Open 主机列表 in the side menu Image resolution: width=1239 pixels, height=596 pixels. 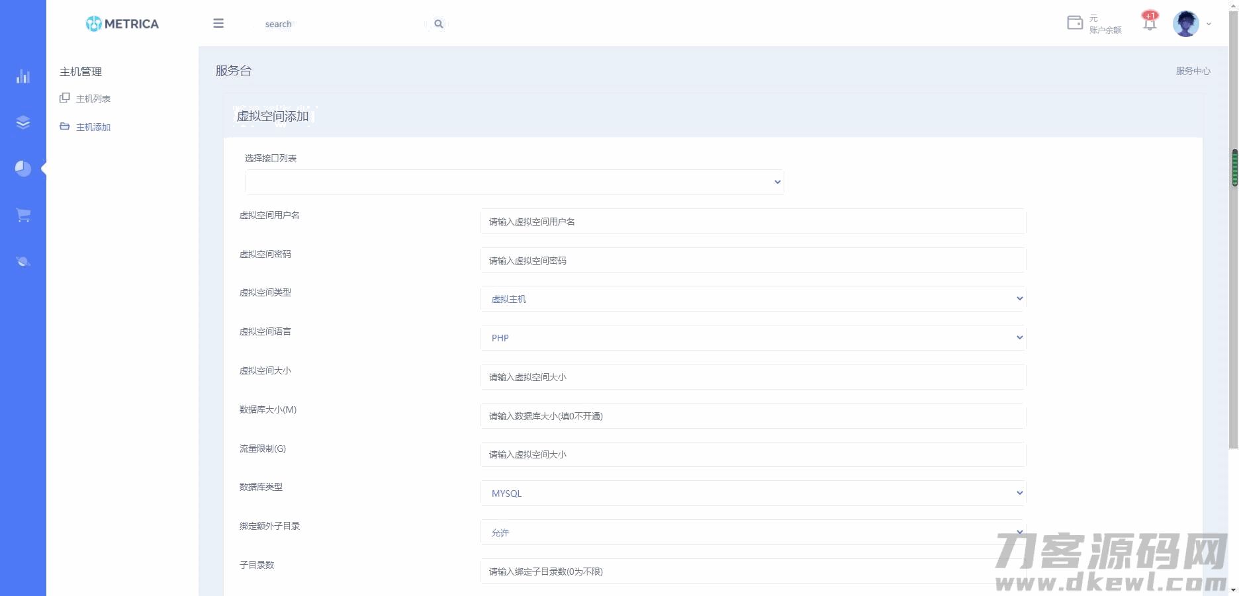click(x=93, y=99)
